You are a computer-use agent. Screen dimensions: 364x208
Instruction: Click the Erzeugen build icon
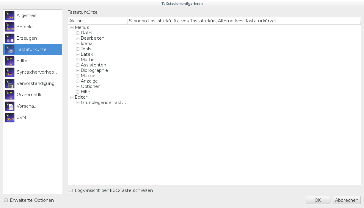pyautogui.click(x=10, y=38)
